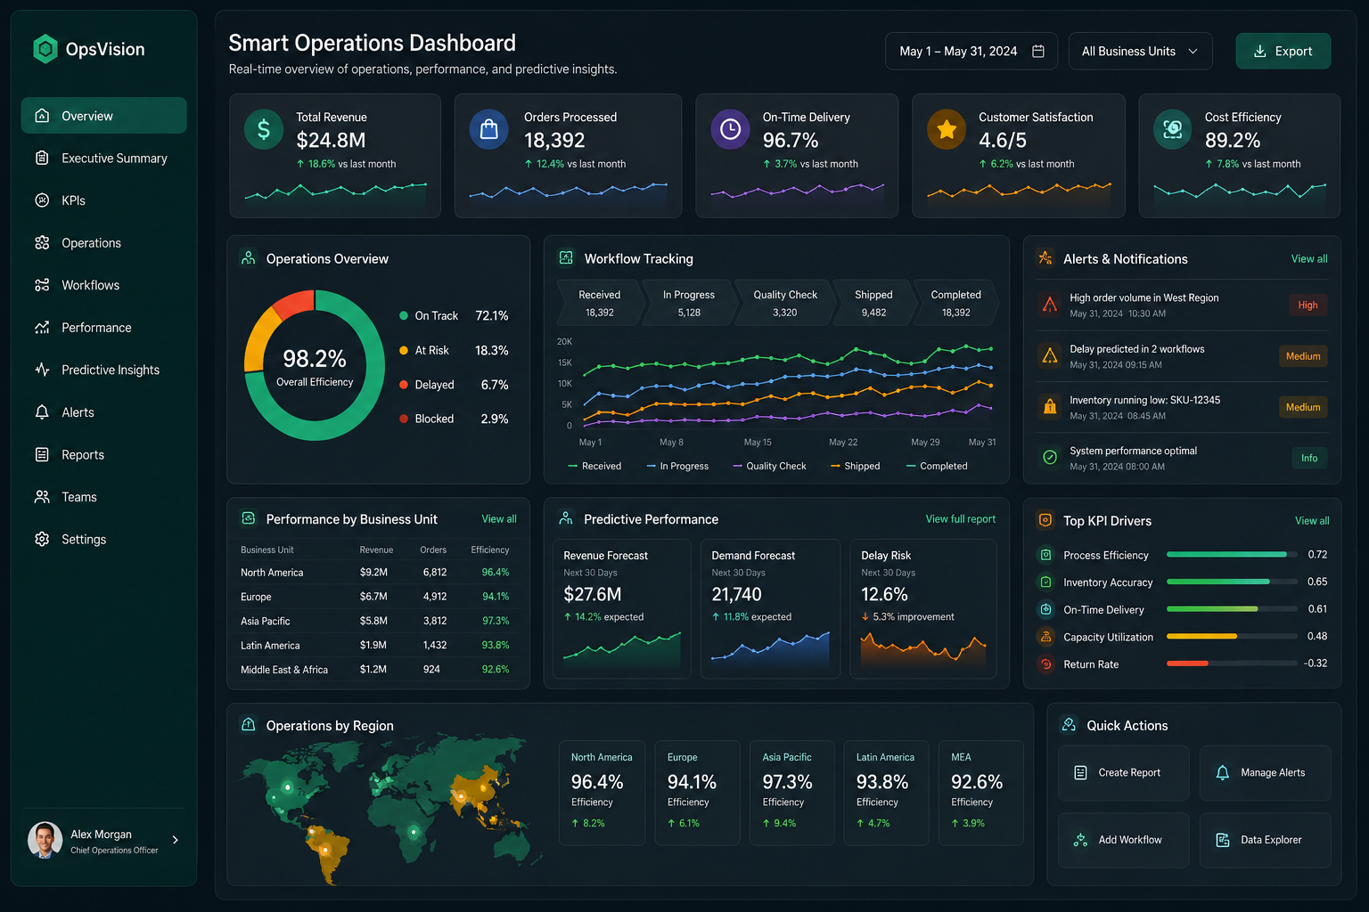
Task: Click the Orders Processed shopping bag icon
Action: 489,129
